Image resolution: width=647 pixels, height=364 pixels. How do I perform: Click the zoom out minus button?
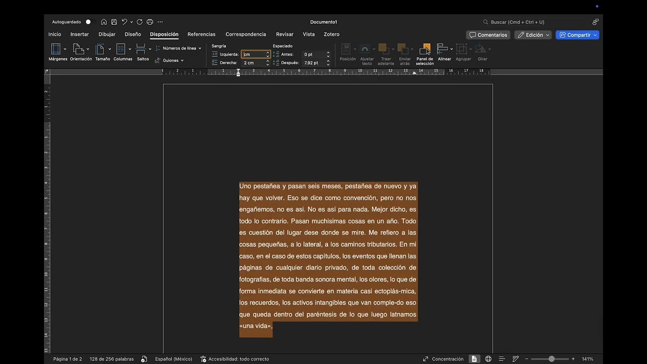(x=527, y=359)
